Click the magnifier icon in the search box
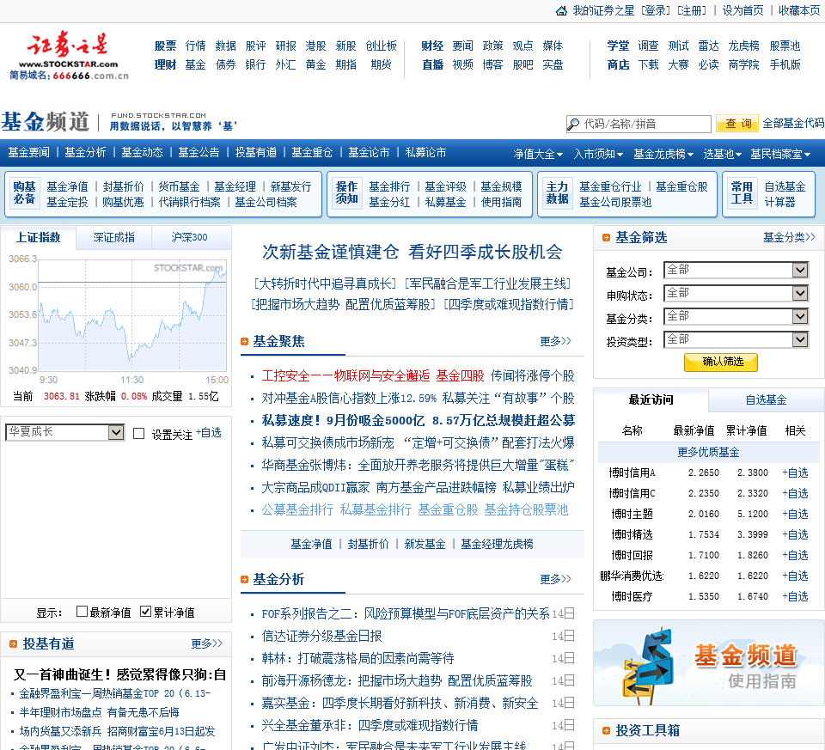Screen dimensions: 825x750 [573, 124]
